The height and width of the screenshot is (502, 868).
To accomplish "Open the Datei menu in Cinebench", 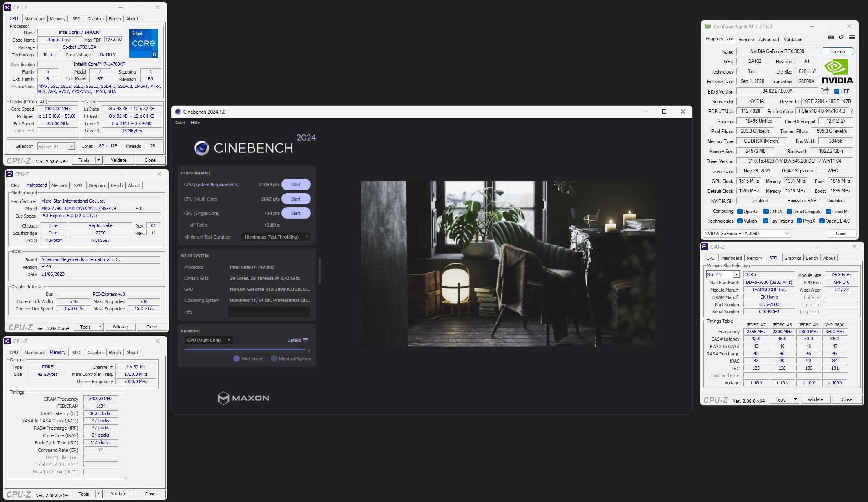I will click(x=179, y=123).
